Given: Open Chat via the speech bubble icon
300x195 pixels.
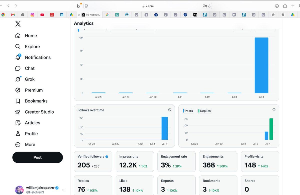Looking at the screenshot, I should click(18, 68).
